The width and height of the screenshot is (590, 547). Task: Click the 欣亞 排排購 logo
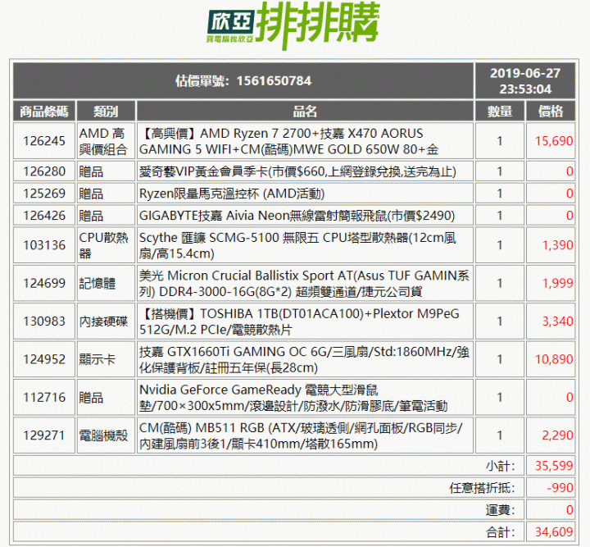click(293, 25)
